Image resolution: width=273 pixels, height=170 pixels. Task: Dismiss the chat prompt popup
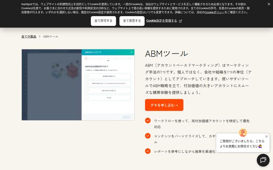[266, 136]
